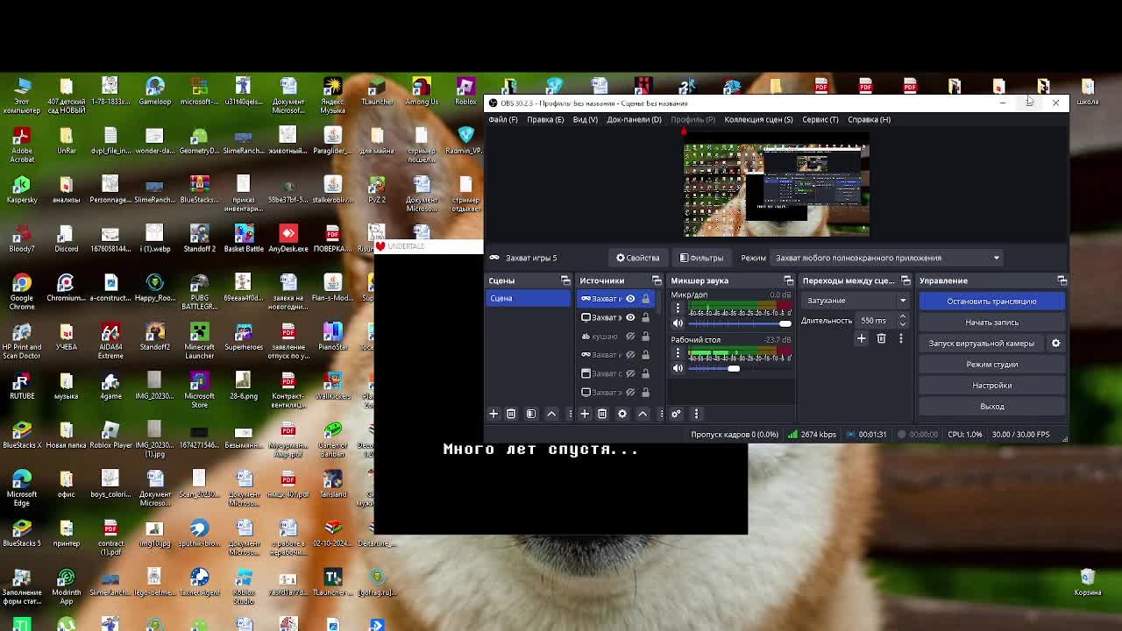The width and height of the screenshot is (1122, 631).
Task: Open options menu for Рабочий стол channel
Action: pyautogui.click(x=678, y=353)
